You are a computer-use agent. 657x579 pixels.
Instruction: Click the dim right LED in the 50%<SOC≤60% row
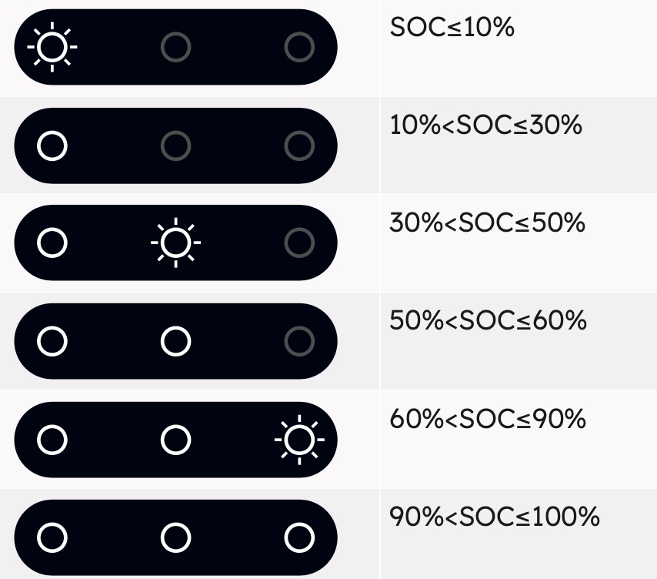point(299,341)
